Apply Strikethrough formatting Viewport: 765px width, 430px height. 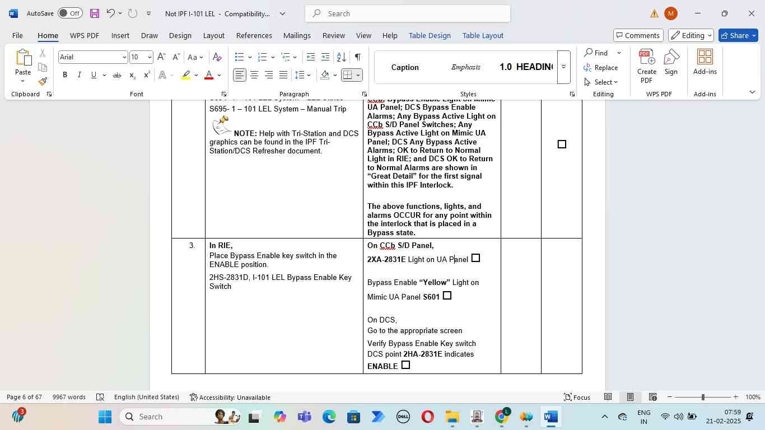116,75
